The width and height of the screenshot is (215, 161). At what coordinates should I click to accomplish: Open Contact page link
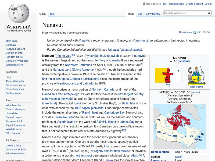(13, 93)
